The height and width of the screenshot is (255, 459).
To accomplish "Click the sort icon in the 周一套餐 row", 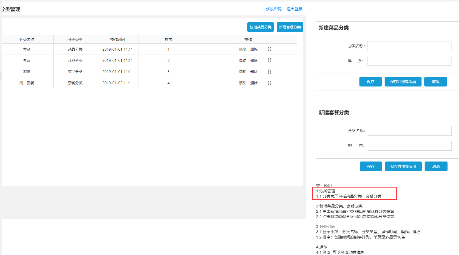I will (x=269, y=83).
